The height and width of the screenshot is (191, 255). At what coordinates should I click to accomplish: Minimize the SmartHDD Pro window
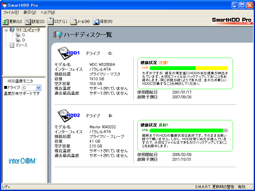click(235, 5)
